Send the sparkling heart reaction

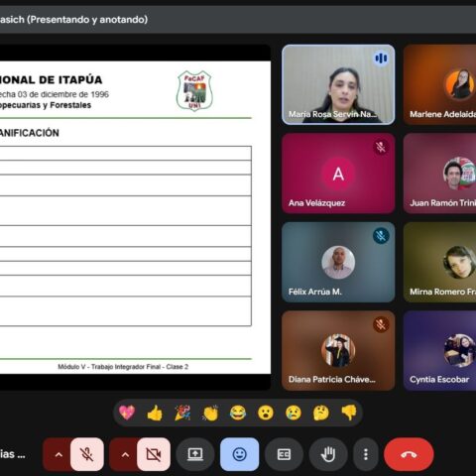pyautogui.click(x=127, y=413)
